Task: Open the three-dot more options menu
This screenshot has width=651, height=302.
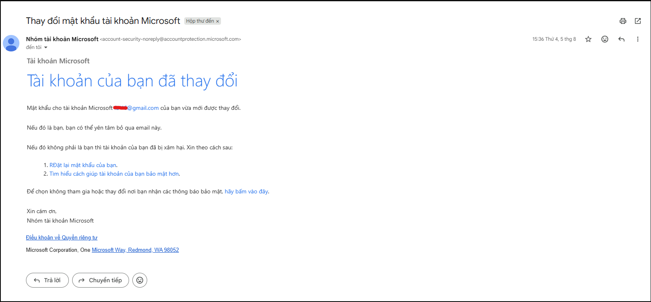Action: 638,39
